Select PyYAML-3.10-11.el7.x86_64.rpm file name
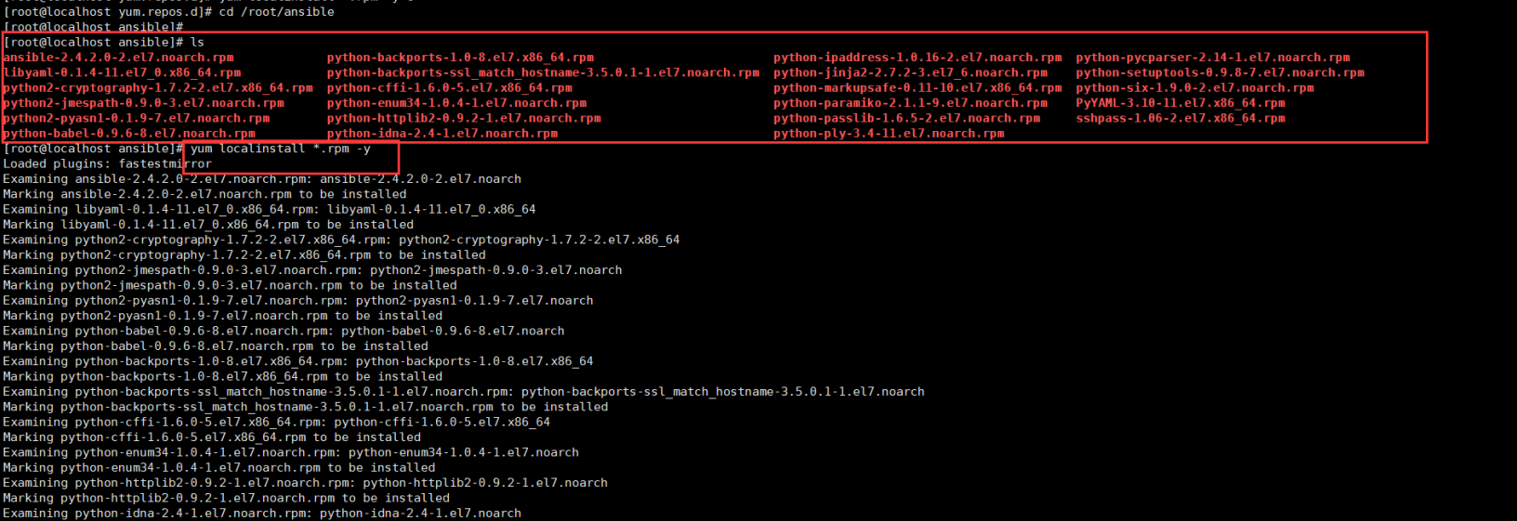This screenshot has width=1517, height=521. click(1181, 103)
